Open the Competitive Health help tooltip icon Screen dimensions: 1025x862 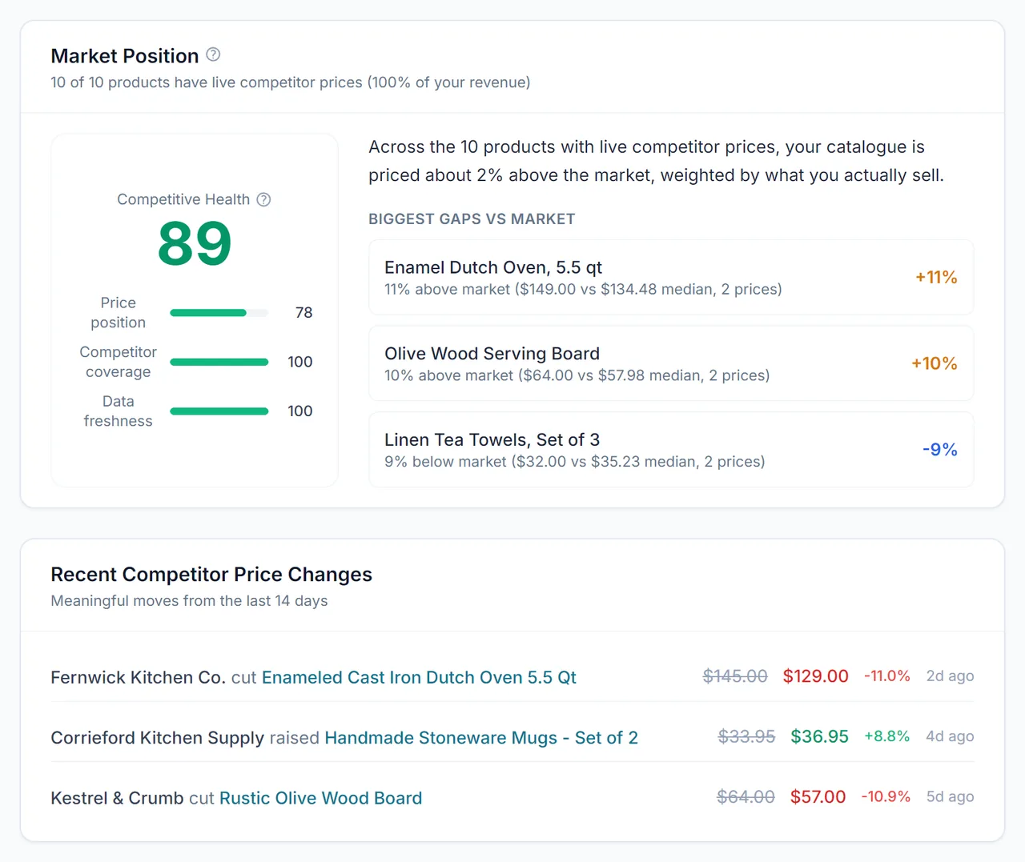[263, 199]
